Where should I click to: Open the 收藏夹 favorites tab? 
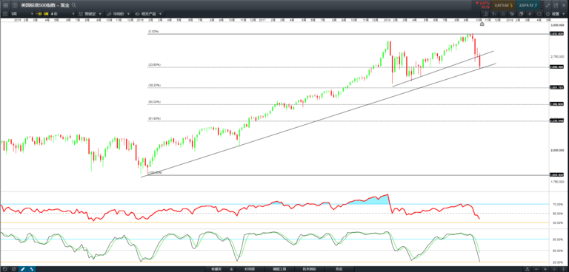click(216, 269)
